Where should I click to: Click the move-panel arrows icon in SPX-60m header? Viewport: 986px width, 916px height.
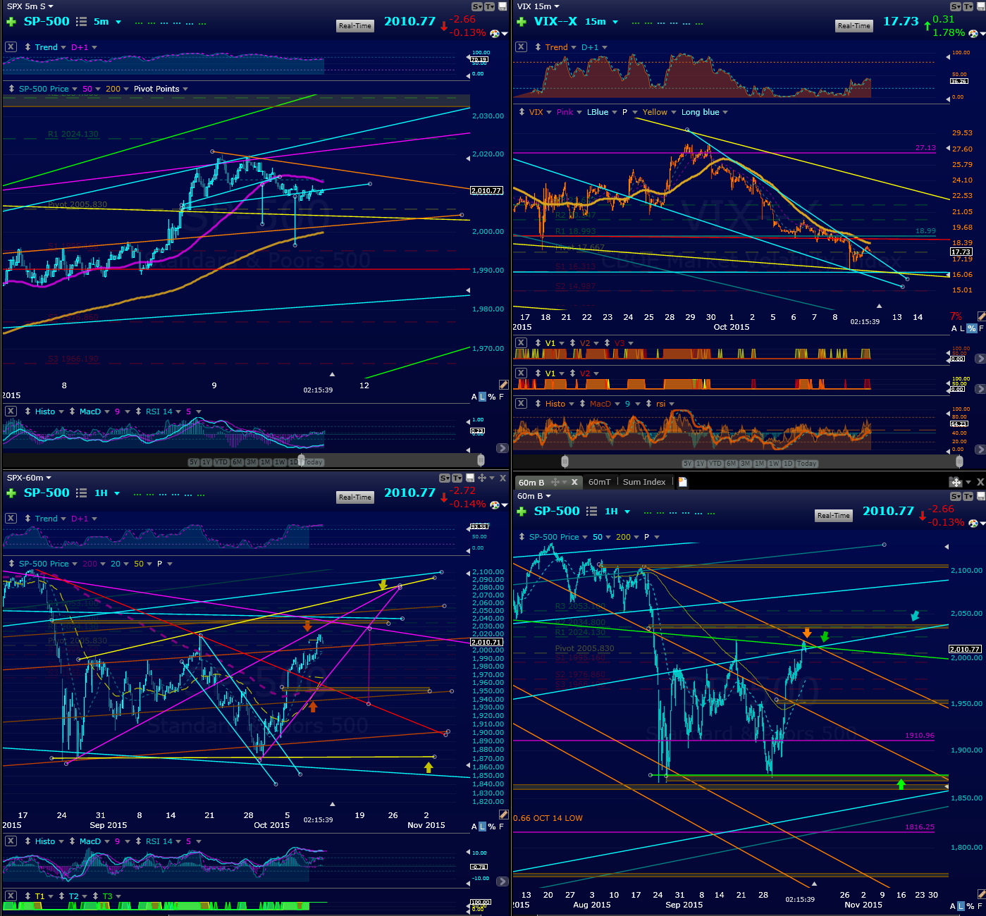click(482, 478)
